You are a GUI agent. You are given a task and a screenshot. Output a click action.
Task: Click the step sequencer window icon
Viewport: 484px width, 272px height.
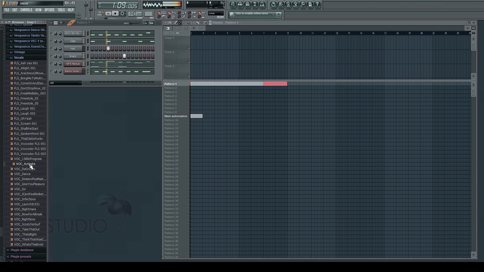tap(240, 5)
